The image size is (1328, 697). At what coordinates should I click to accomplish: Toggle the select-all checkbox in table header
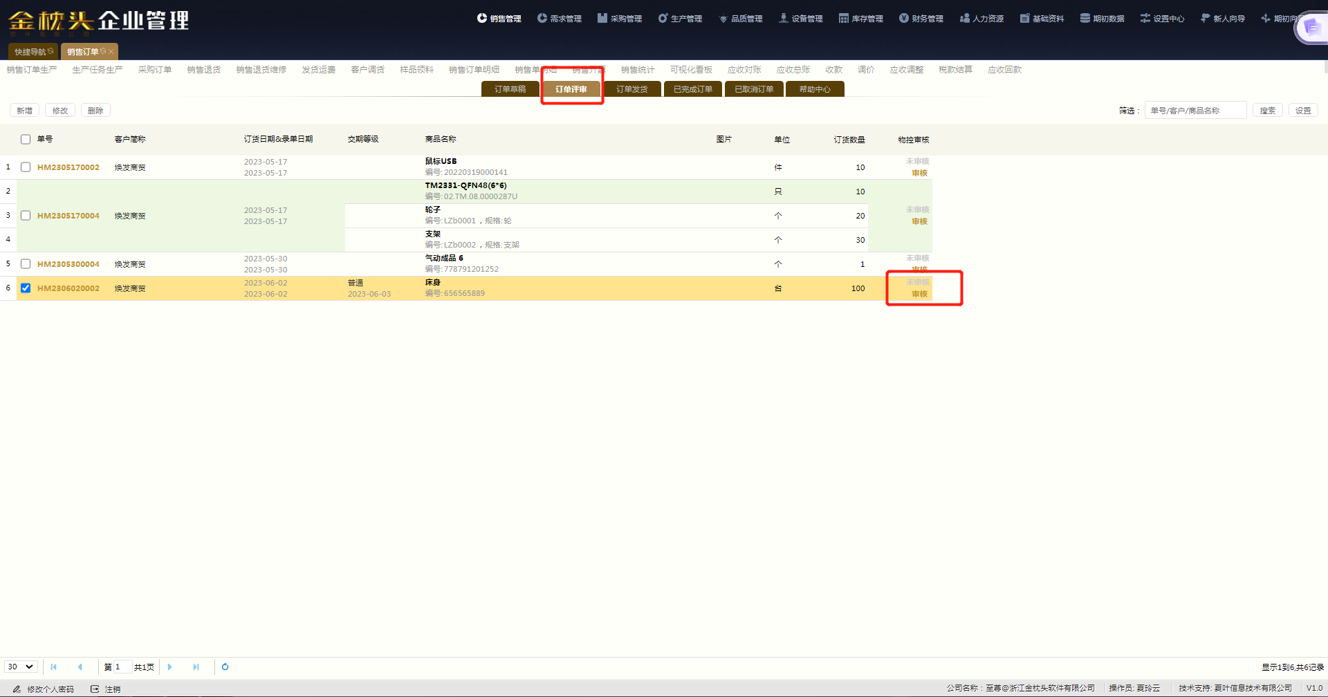(26, 139)
